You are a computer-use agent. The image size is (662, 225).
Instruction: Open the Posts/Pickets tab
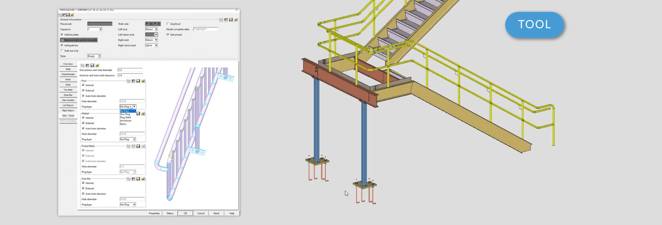point(68,74)
